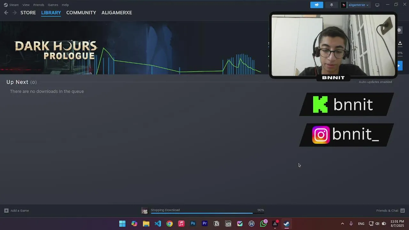Click the forward navigation arrow
The width and height of the screenshot is (409, 230).
tap(14, 13)
